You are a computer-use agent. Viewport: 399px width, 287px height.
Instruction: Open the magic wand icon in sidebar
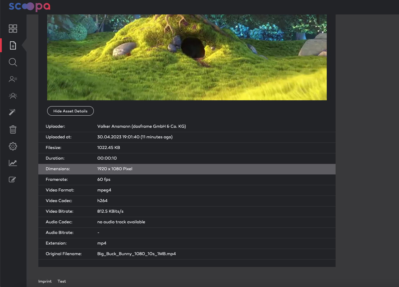click(12, 112)
